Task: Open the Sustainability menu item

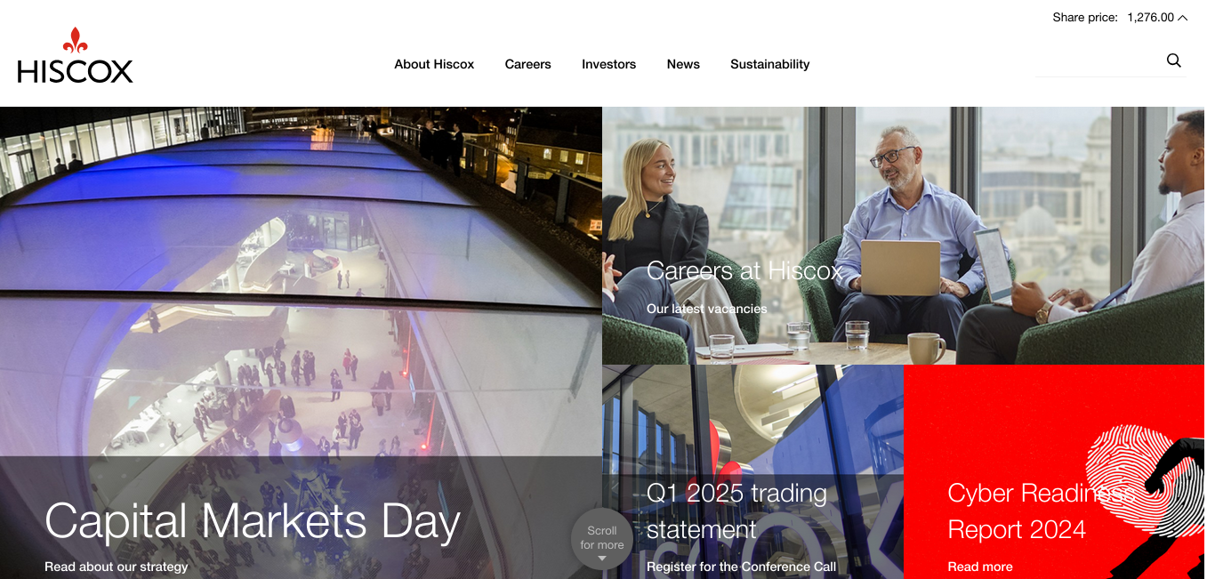Action: pyautogui.click(x=769, y=64)
